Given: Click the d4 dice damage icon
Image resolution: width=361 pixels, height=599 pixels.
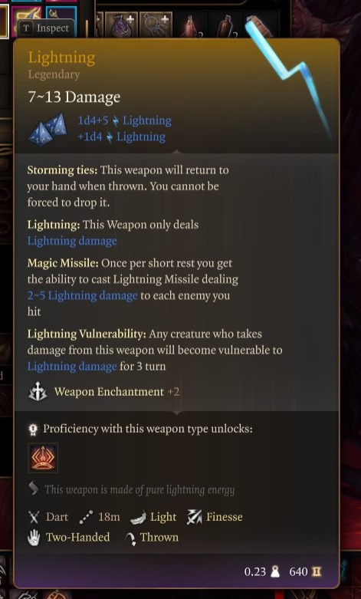Looking at the screenshot, I should (48, 129).
